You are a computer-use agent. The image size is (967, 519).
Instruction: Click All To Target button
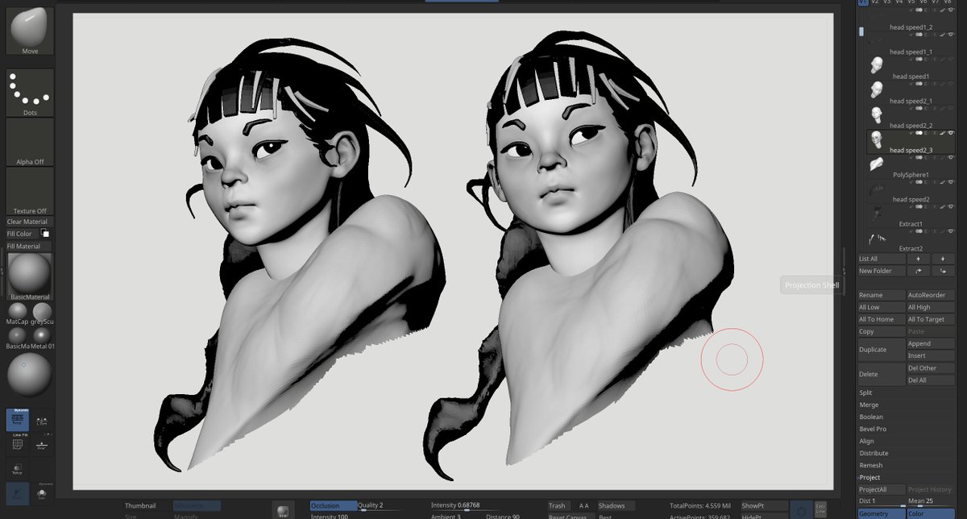click(931, 319)
